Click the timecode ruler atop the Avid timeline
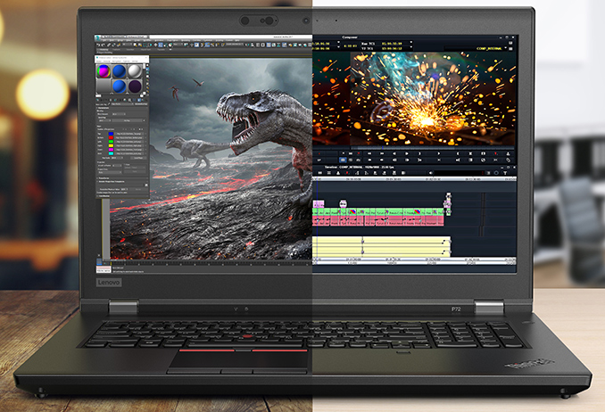Image resolution: width=605 pixels, height=412 pixels. [414, 178]
